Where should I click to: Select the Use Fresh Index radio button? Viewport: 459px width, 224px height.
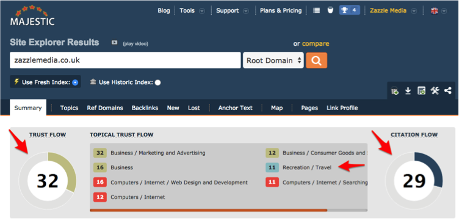(x=75, y=82)
